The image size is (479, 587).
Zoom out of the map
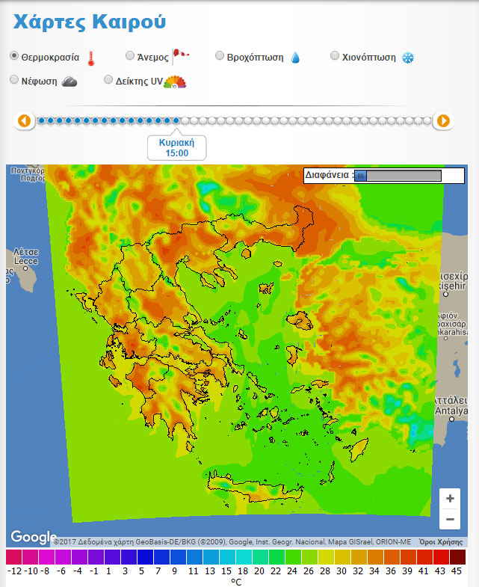coord(449,518)
